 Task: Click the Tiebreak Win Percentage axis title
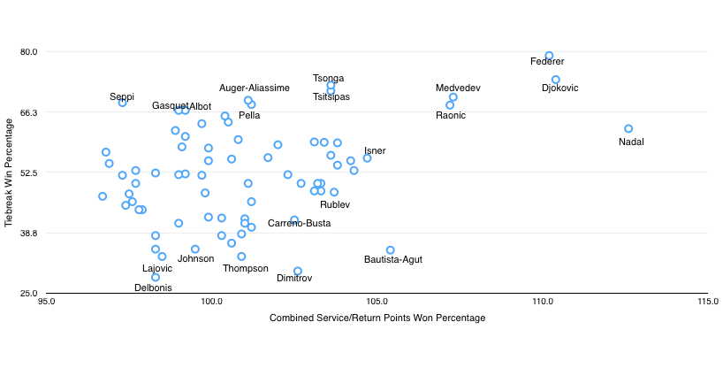[x=10, y=172]
